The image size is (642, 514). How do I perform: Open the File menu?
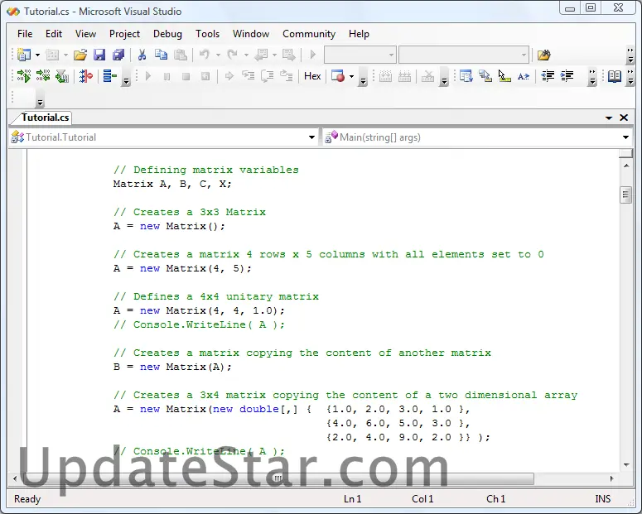[25, 34]
